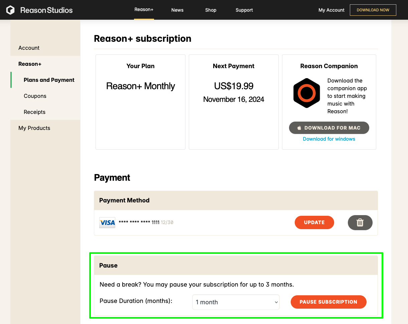Click the Reason+ subscription heading
The width and height of the screenshot is (408, 324).
tap(143, 39)
